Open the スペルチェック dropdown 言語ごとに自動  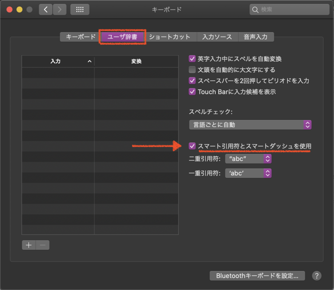coord(250,125)
